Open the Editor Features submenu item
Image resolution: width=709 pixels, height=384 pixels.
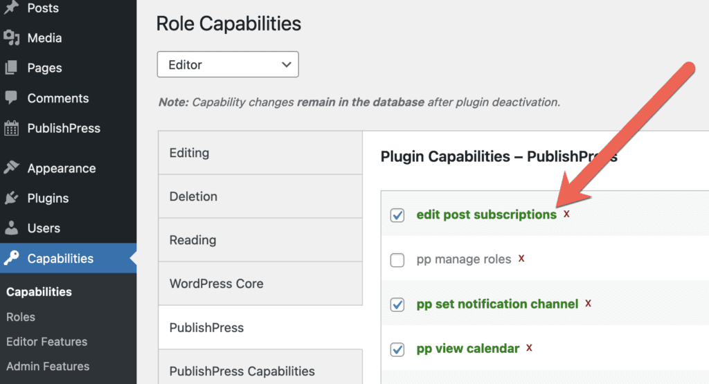pyautogui.click(x=46, y=342)
